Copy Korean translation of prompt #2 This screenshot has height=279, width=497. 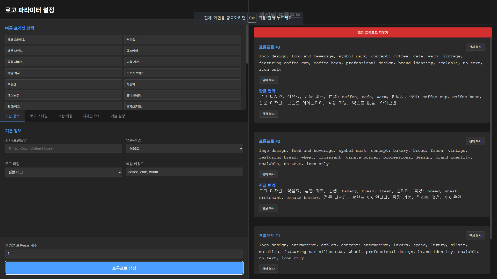(268, 208)
